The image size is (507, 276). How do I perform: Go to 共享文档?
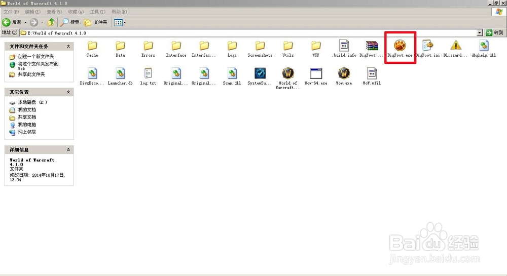pyautogui.click(x=27, y=117)
